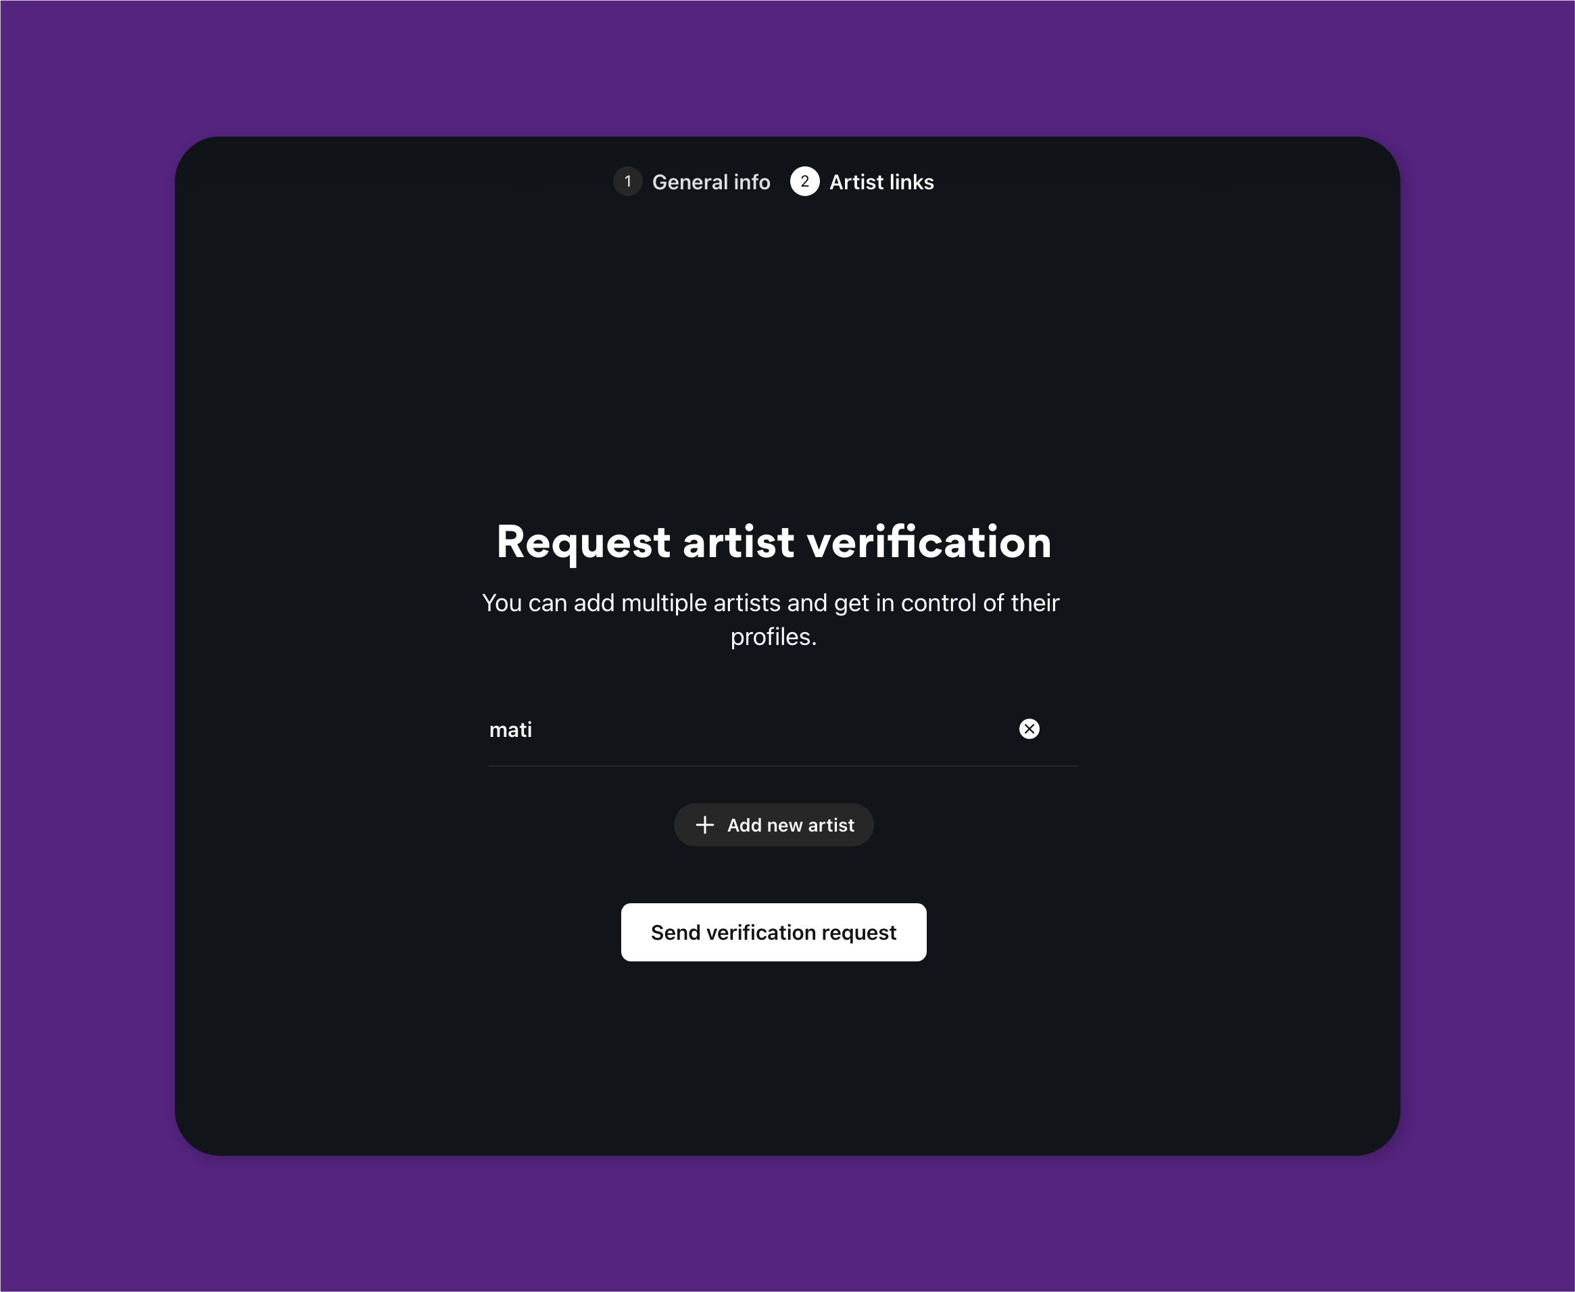The width and height of the screenshot is (1575, 1292).
Task: Clear the "mati" artist entry using the X icon
Action: click(x=1029, y=729)
